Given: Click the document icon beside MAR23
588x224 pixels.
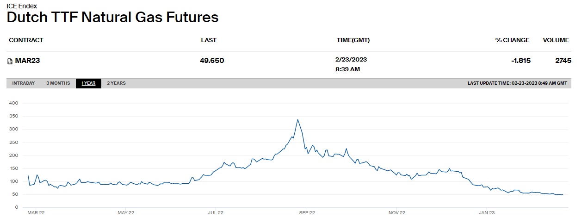Looking at the screenshot, I should click(x=10, y=61).
